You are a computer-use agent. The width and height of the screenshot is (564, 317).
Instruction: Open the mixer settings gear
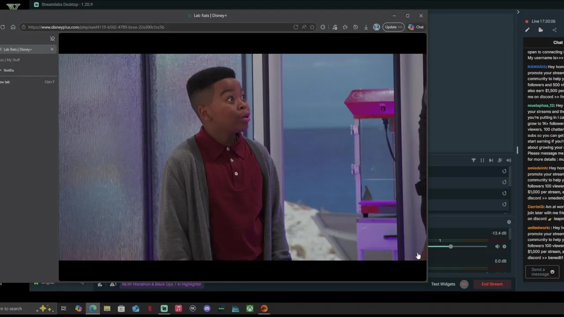(509, 222)
